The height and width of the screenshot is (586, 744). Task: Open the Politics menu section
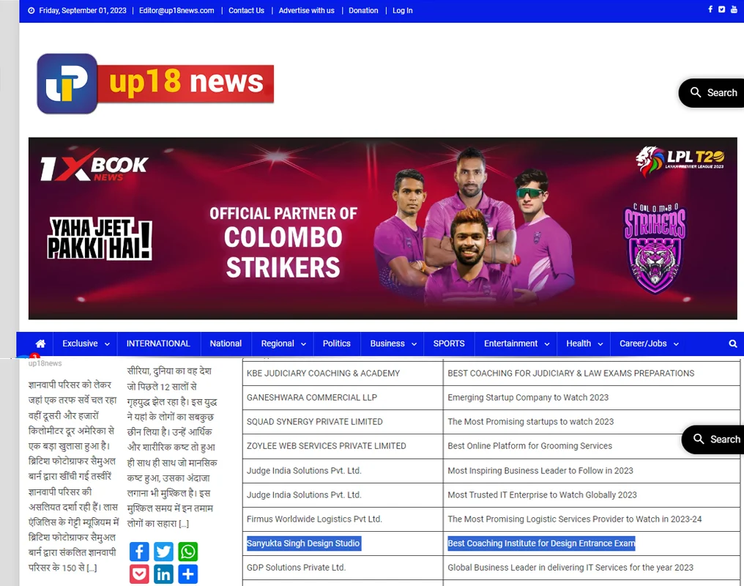pyautogui.click(x=337, y=344)
